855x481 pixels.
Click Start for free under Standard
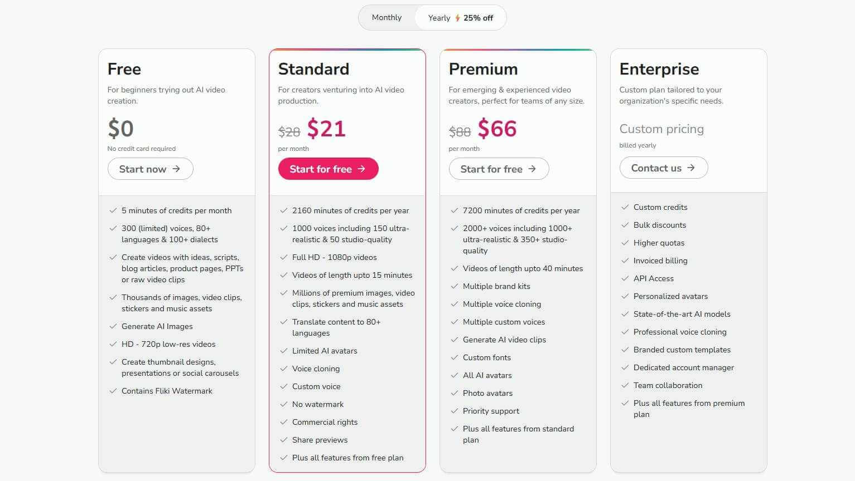(x=328, y=169)
